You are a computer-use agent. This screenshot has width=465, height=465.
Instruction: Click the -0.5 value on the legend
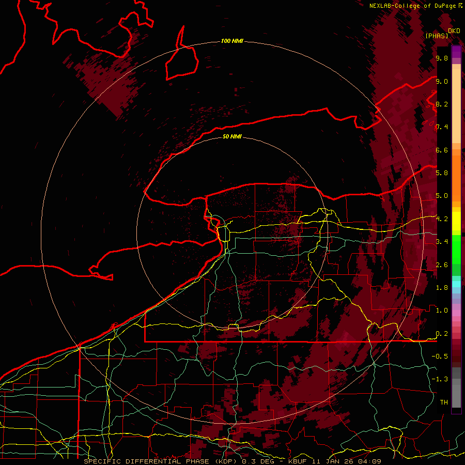coord(440,357)
